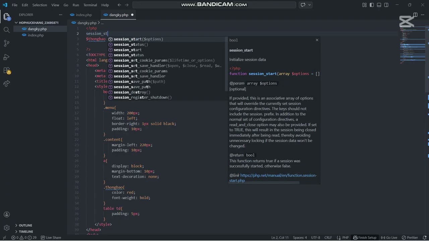
Task: Select session_destroy() from the suggestion list
Action: click(132, 92)
